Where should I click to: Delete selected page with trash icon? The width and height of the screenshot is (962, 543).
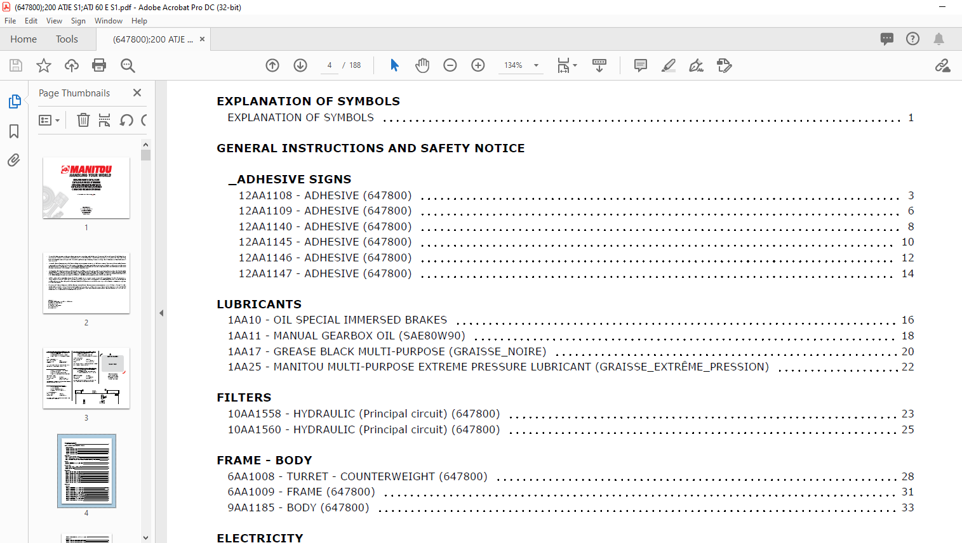click(x=83, y=120)
